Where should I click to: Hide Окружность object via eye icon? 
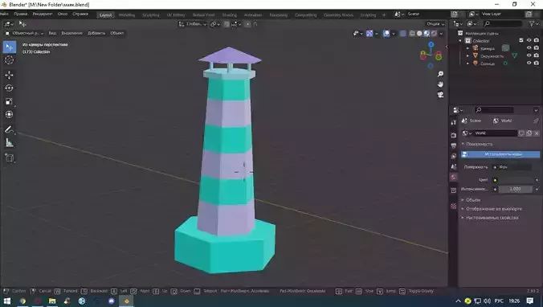pos(529,55)
